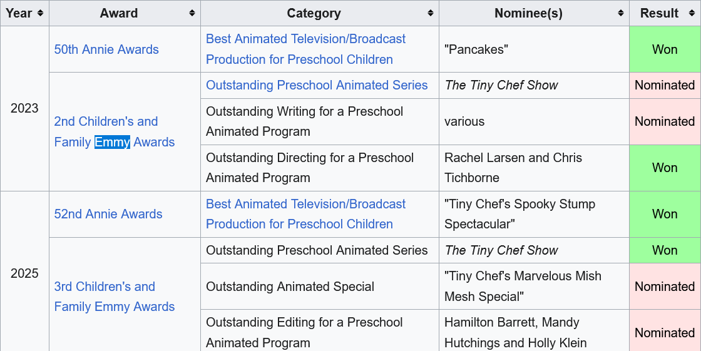
Task: Click the Award column header text
Action: [119, 13]
